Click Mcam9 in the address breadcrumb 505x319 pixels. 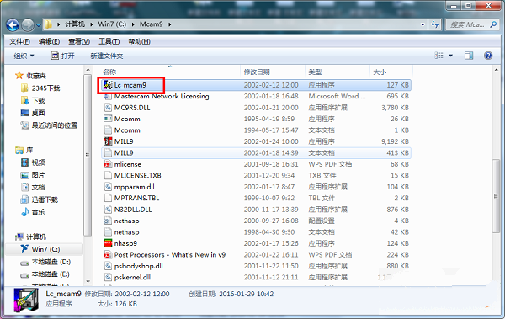[x=151, y=24]
